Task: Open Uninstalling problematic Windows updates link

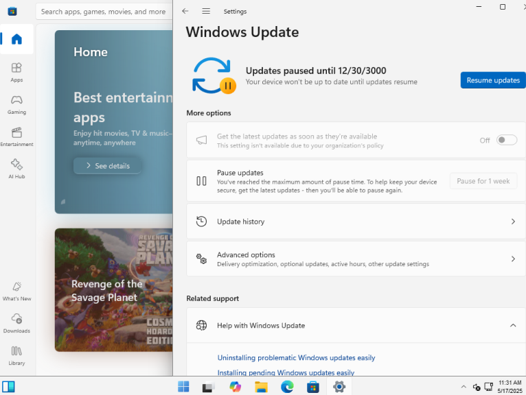Action: tap(296, 357)
